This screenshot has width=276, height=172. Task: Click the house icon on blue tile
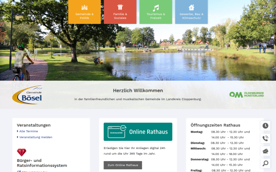click(x=191, y=7)
